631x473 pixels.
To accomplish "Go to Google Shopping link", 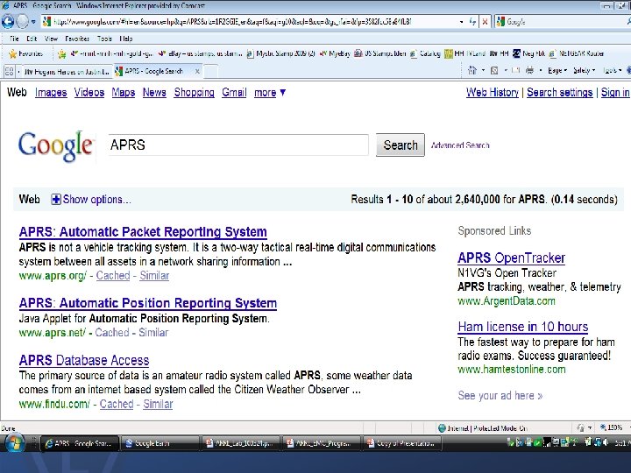I will pos(194,93).
